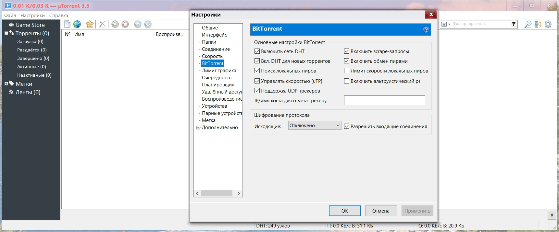The image size is (559, 232).
Task: Select Завершено (0) in sidebar
Action: pos(33,58)
